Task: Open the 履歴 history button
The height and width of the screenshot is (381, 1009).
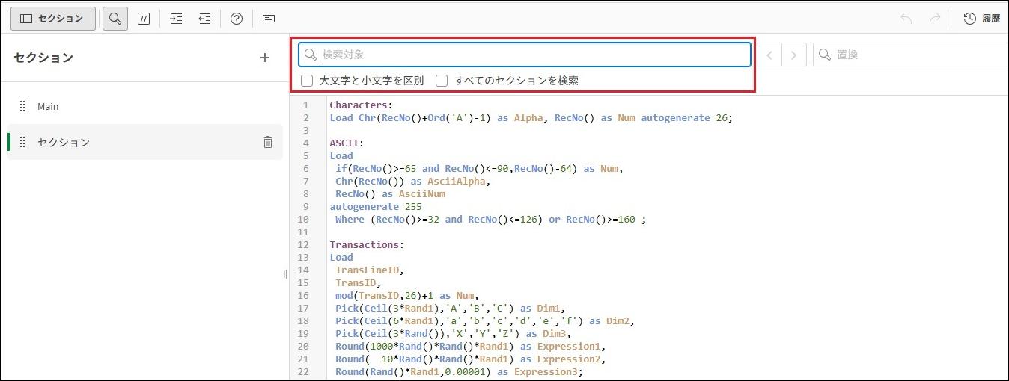Action: [x=982, y=19]
